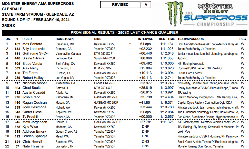Click rider number 551

(17, 54)
